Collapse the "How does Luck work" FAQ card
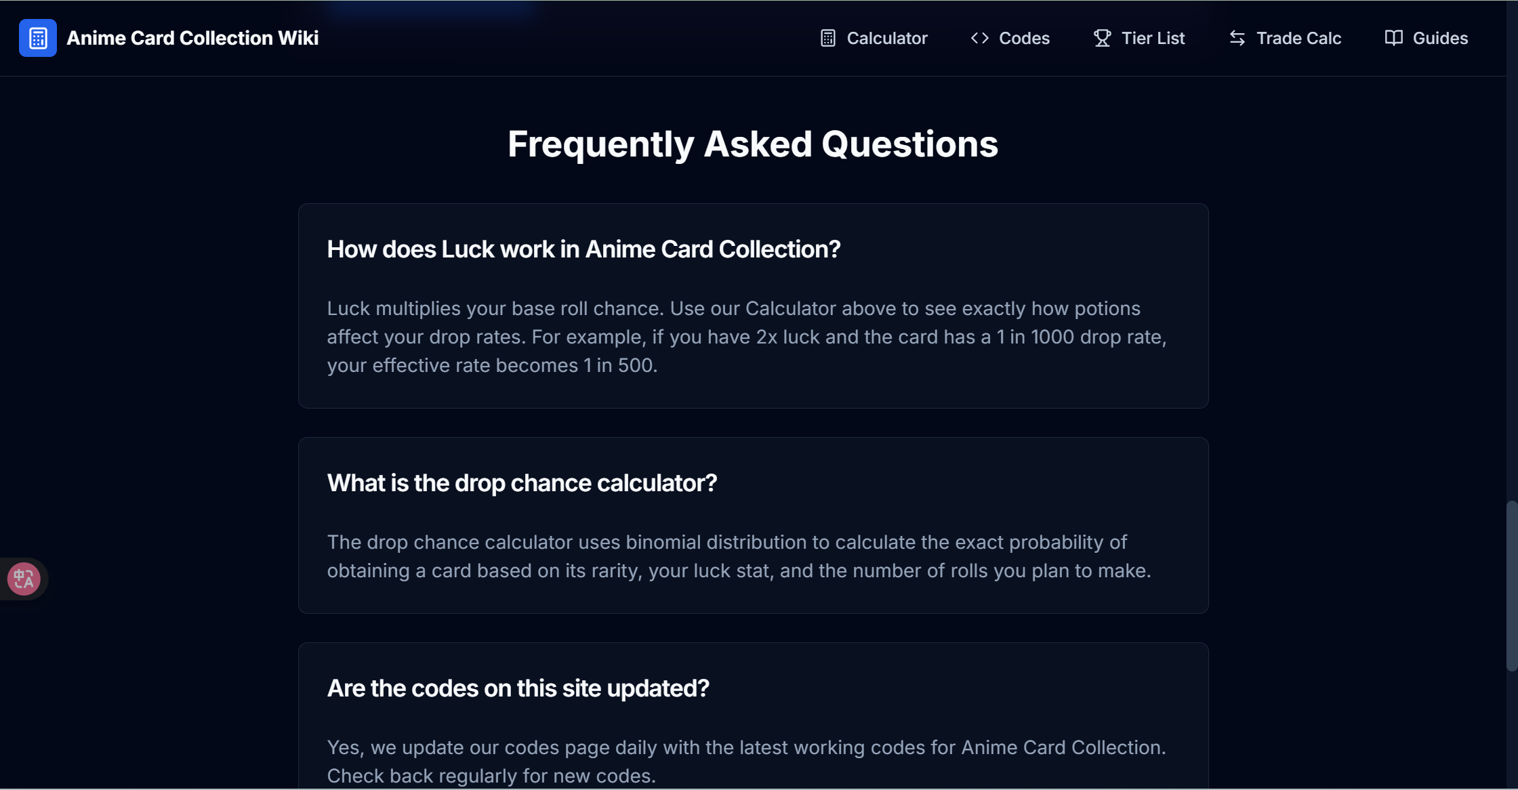Screen dimensions: 1518x790 (x=583, y=249)
